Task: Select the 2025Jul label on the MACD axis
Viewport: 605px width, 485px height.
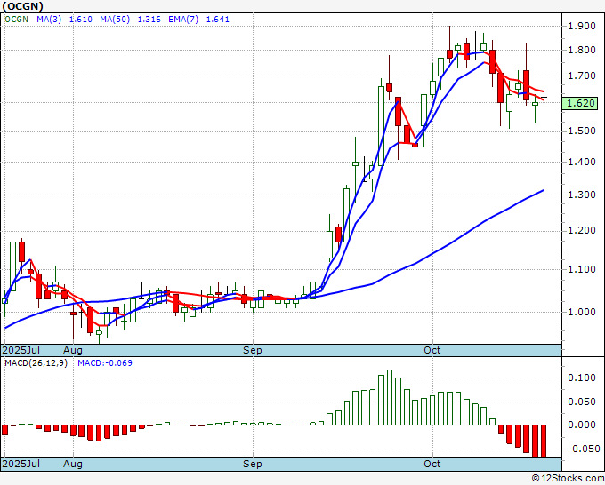Action: point(20,464)
